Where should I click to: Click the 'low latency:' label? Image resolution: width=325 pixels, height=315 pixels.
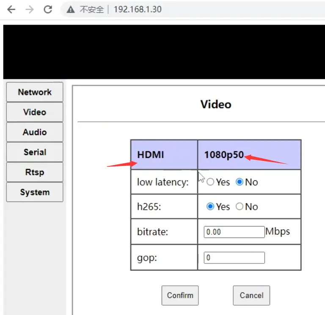point(162,182)
